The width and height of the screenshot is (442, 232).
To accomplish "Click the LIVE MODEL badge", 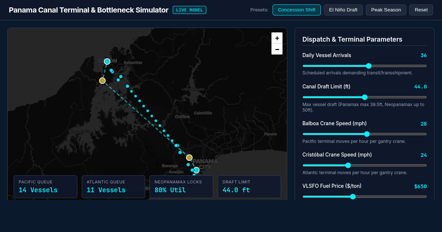I will point(189,10).
